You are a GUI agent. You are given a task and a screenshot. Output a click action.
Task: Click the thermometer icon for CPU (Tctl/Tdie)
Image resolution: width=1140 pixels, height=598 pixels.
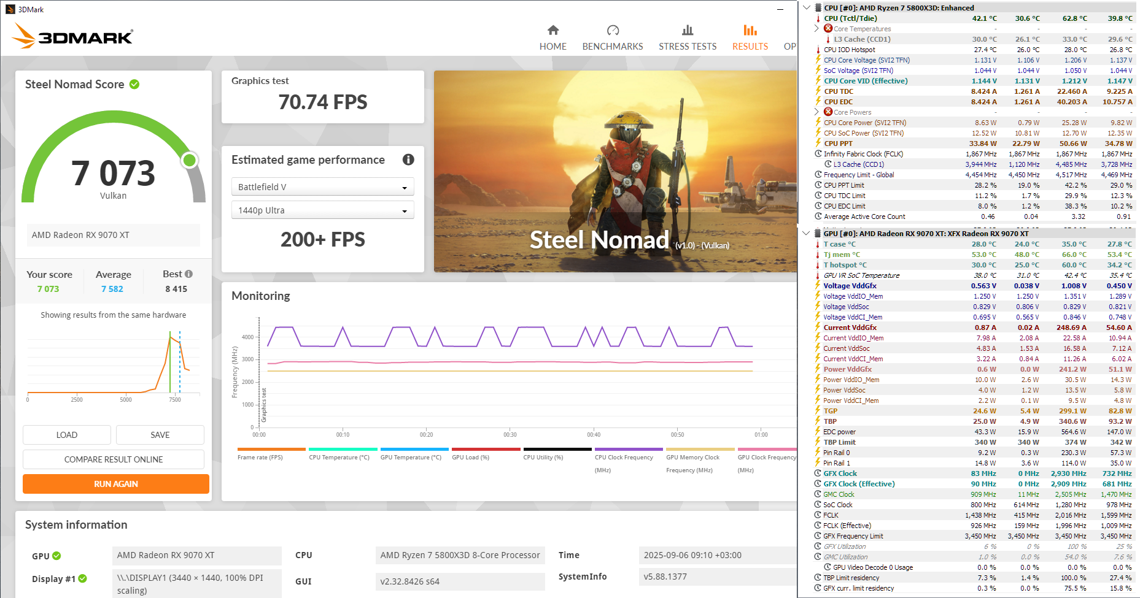pos(818,18)
